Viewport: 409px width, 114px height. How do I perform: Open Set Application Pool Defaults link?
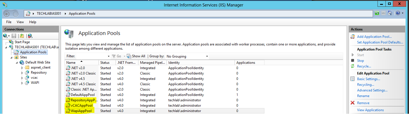[x=380, y=42]
